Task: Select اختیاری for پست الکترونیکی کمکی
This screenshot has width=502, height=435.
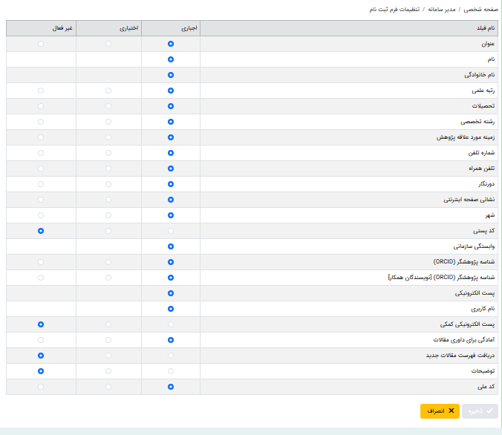Action: [108, 324]
